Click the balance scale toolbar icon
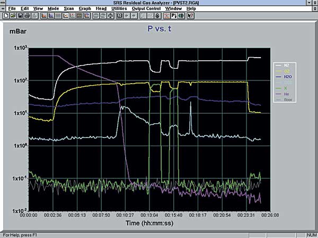The image size is (318, 238). click(x=111, y=15)
